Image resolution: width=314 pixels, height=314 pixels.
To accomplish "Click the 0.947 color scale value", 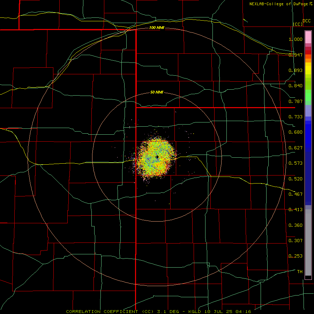I will click(296, 55).
